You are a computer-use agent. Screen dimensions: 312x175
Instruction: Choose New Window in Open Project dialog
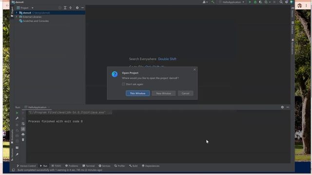click(164, 93)
